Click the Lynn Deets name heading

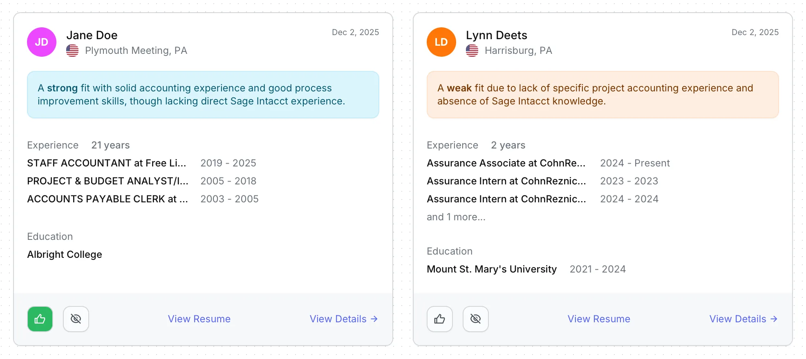coord(497,35)
